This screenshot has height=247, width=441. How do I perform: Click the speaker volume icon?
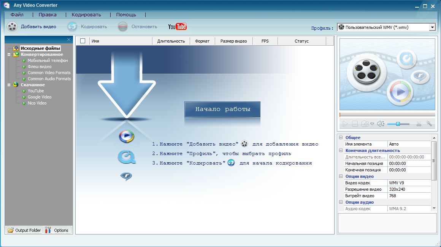pyautogui.click(x=380, y=124)
